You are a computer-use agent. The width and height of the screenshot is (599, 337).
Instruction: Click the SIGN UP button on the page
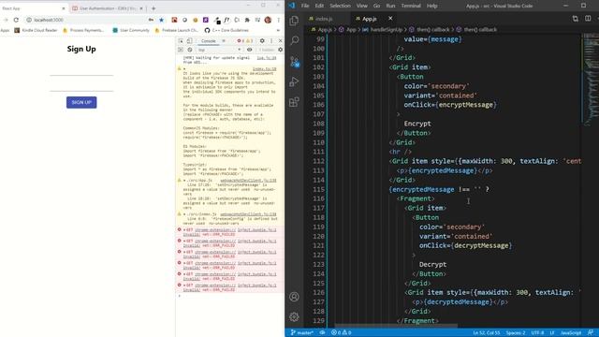(x=81, y=102)
